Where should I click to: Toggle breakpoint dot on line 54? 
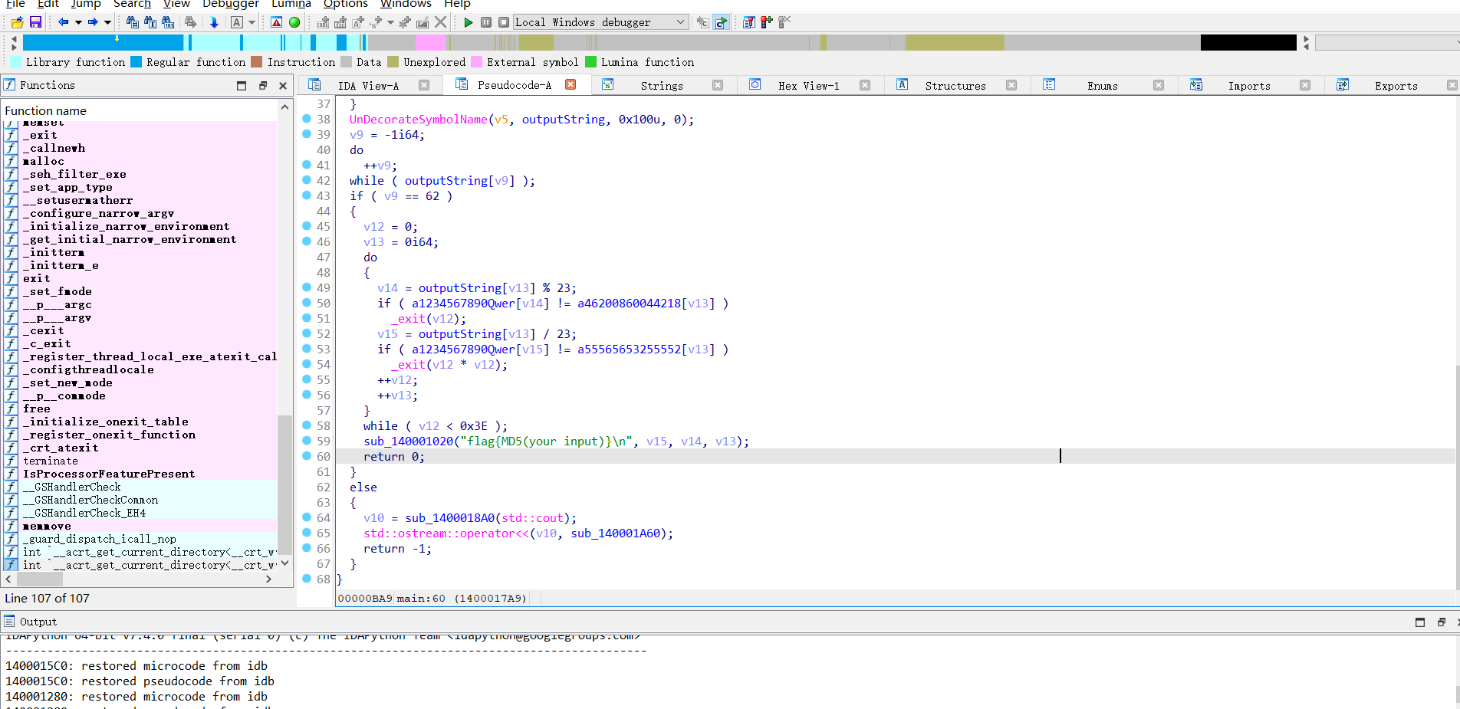coord(307,364)
